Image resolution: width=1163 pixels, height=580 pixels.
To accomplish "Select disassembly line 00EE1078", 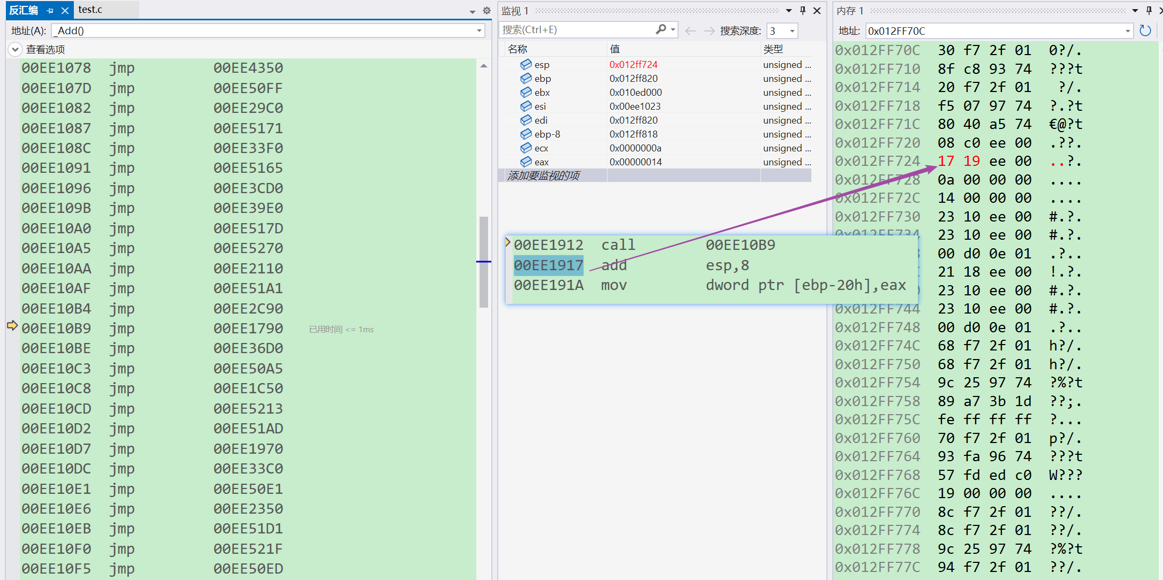I will 153,68.
